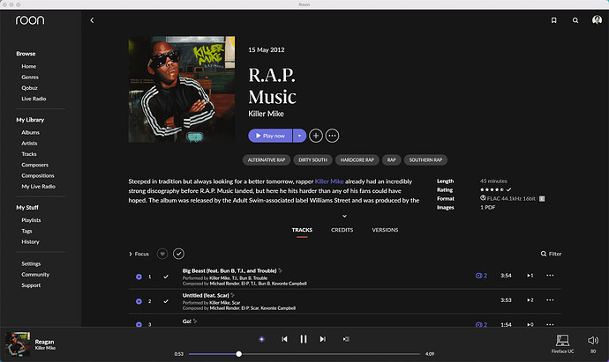Open the search magnifier icon
This screenshot has height=362, width=609.
(575, 20)
